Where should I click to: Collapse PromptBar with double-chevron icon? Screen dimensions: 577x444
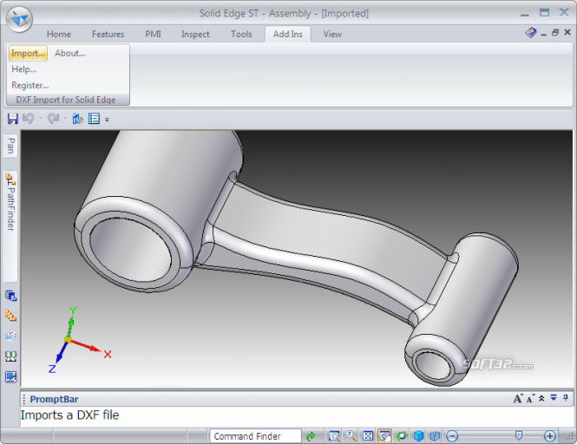[x=541, y=398]
